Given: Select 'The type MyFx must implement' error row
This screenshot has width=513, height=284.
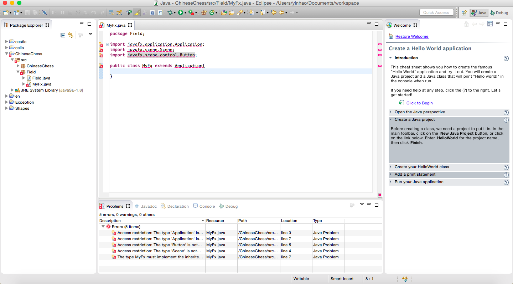Looking at the screenshot, I should point(240,257).
